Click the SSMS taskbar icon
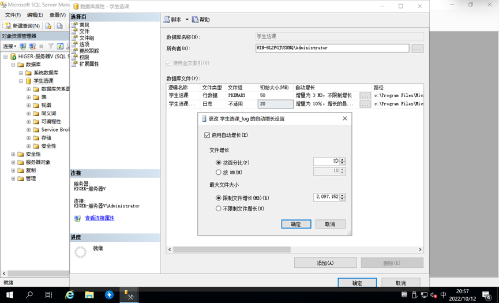Viewport: 499px width, 303px height. click(129, 295)
